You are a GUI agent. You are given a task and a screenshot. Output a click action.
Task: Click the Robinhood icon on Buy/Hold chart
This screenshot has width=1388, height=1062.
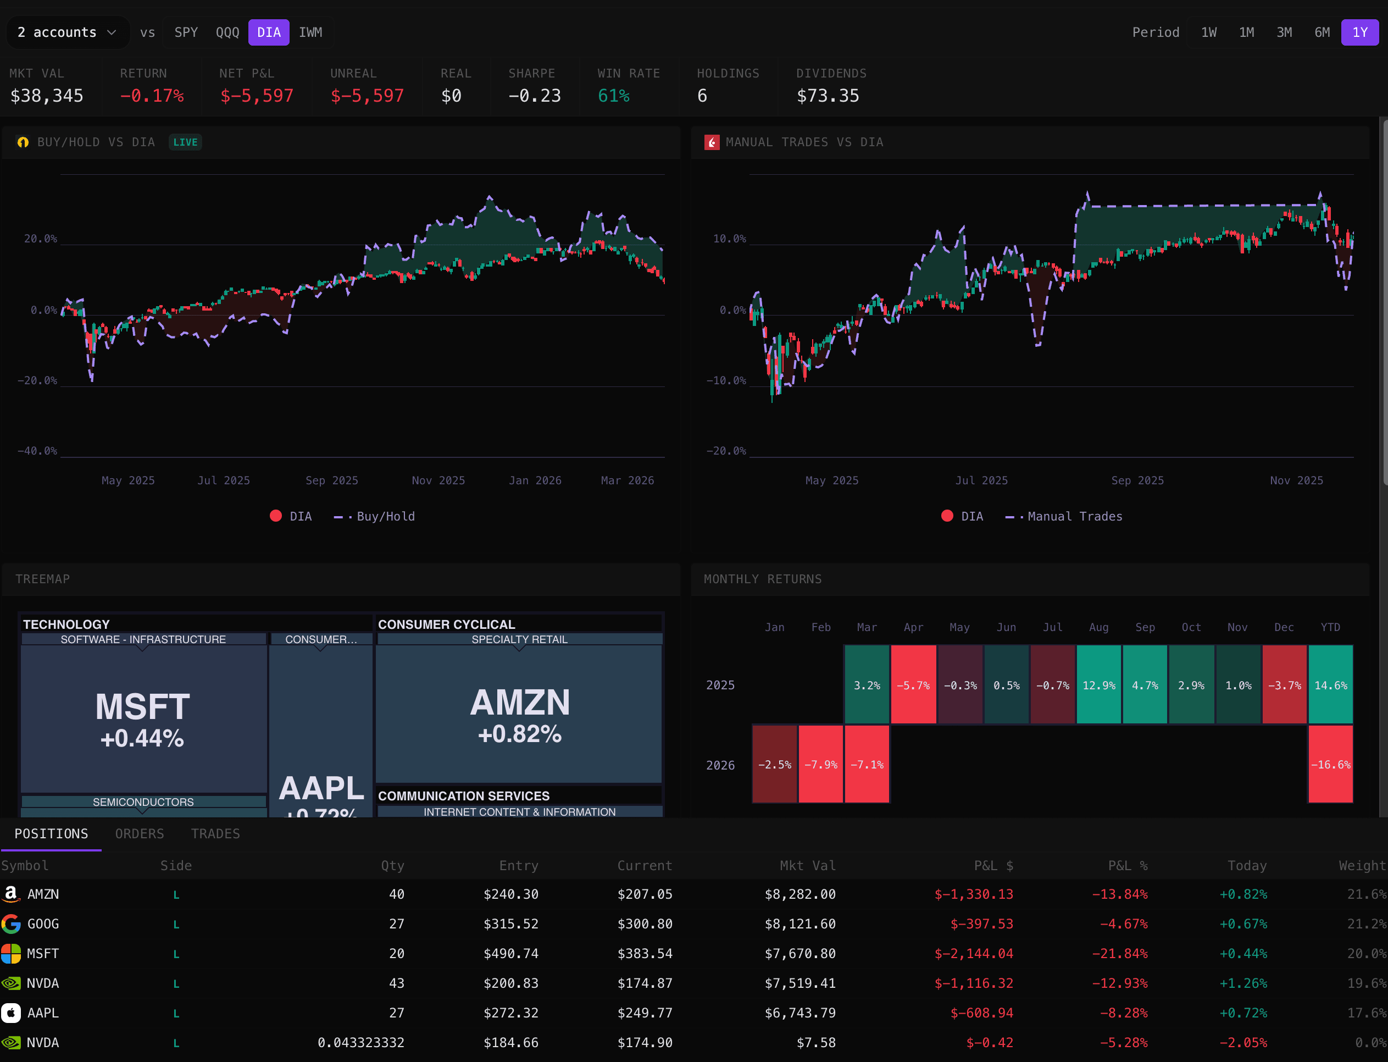pyautogui.click(x=23, y=142)
